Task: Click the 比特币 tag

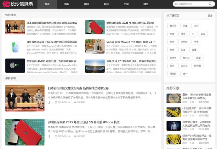Action: [x=173, y=58]
